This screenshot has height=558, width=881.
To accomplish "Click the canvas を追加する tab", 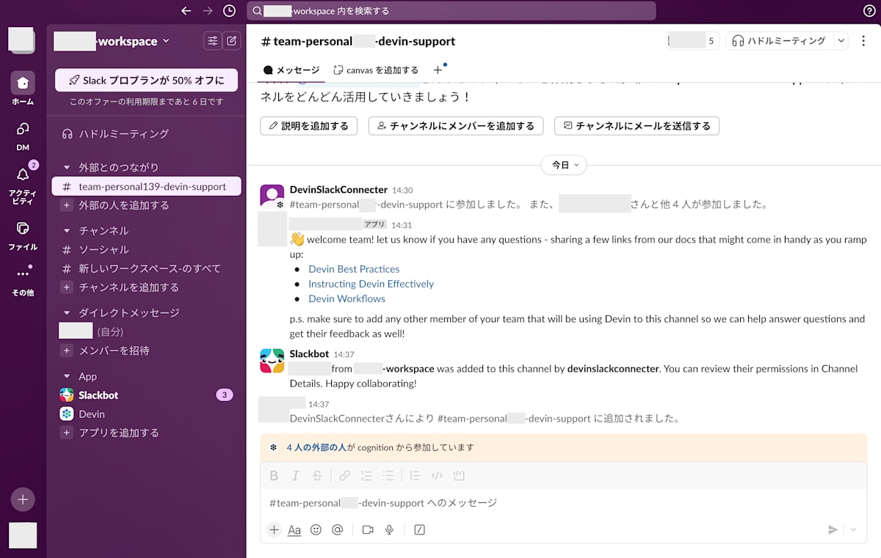I will pyautogui.click(x=376, y=70).
